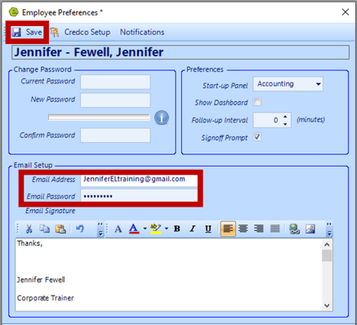Expand the font color dropdown arrow
Screen dimensions: 357x325
(x=145, y=229)
